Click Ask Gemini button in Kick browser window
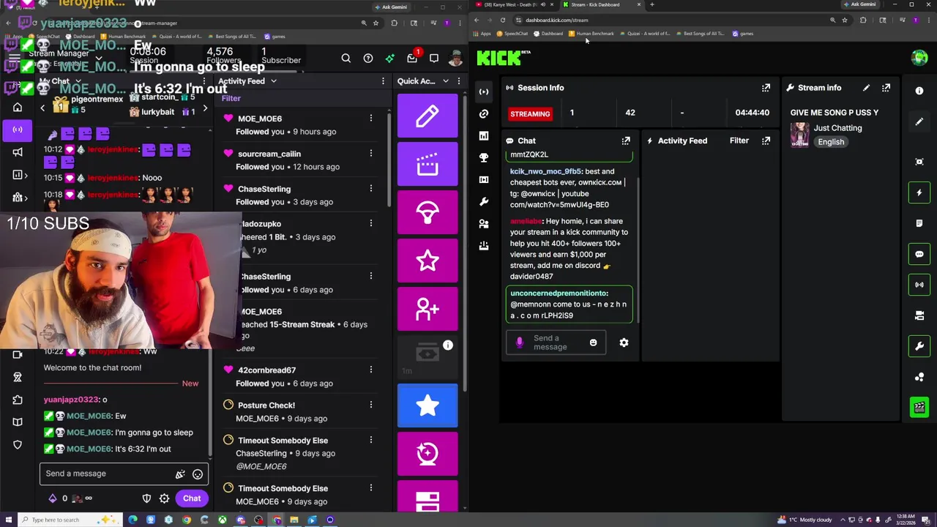The width and height of the screenshot is (937, 527). [x=859, y=4]
